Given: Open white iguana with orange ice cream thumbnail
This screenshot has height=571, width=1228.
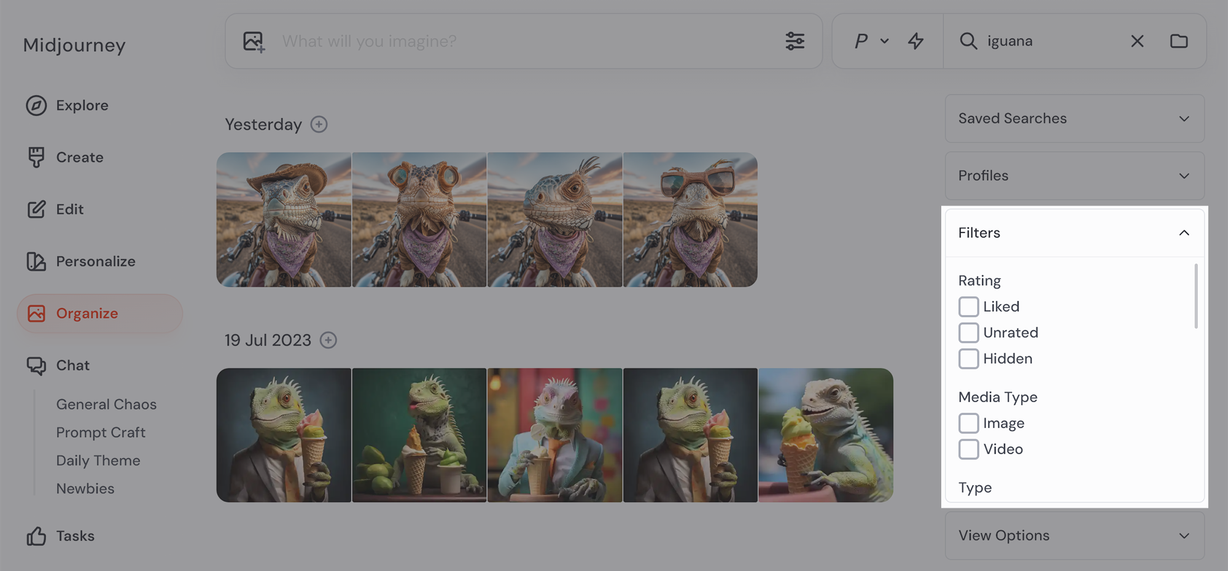Looking at the screenshot, I should 826,435.
